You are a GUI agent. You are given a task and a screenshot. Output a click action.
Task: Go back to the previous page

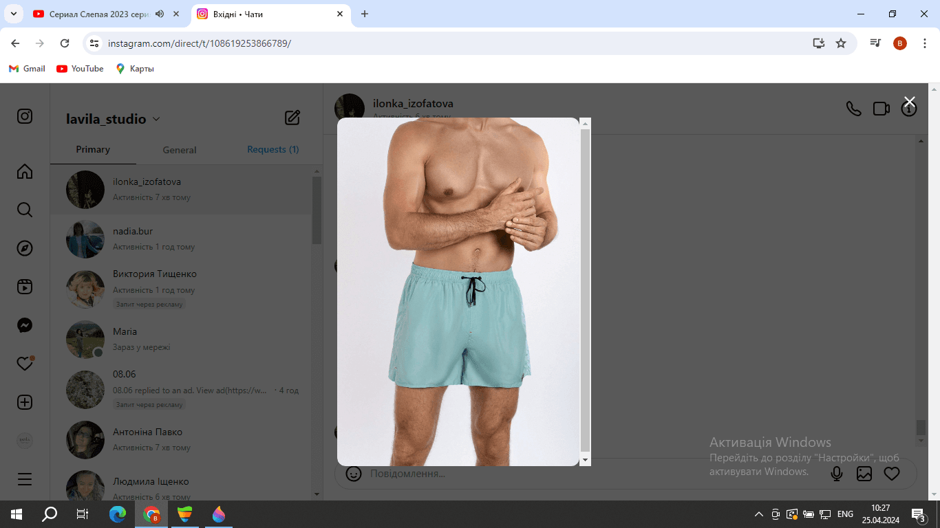[15, 43]
